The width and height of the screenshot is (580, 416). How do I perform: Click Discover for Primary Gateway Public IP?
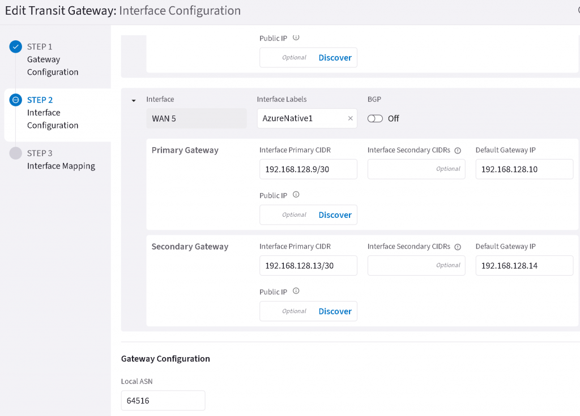(335, 215)
